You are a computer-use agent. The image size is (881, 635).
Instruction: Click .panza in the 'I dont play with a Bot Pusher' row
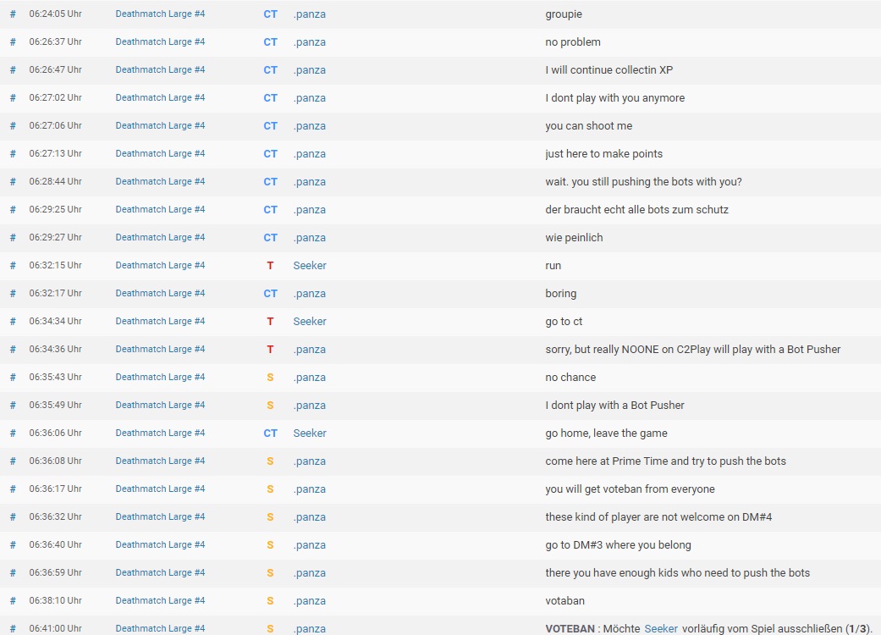[309, 406]
